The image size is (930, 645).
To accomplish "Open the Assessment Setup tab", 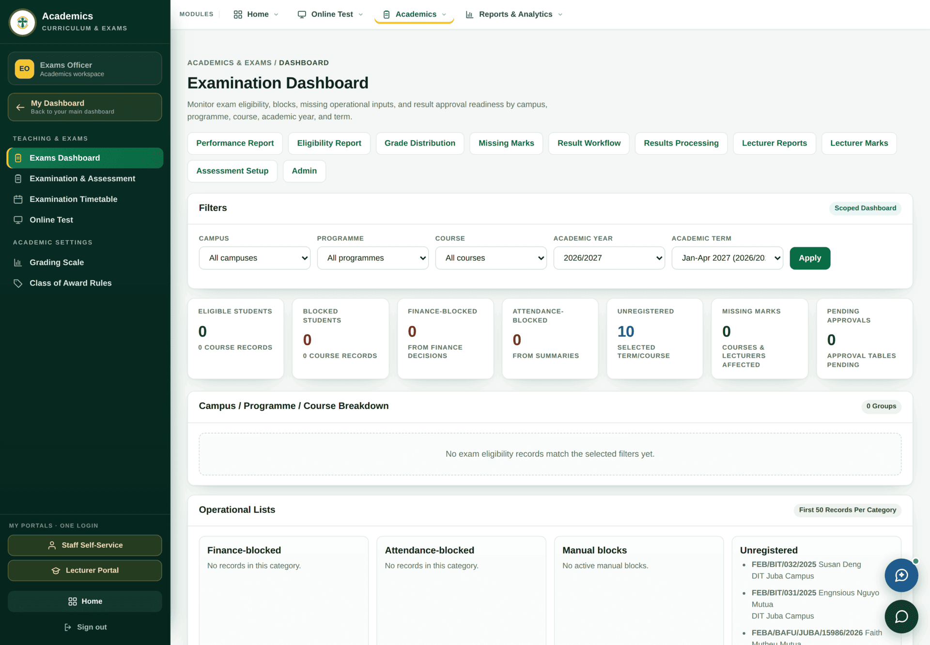I will pos(232,171).
